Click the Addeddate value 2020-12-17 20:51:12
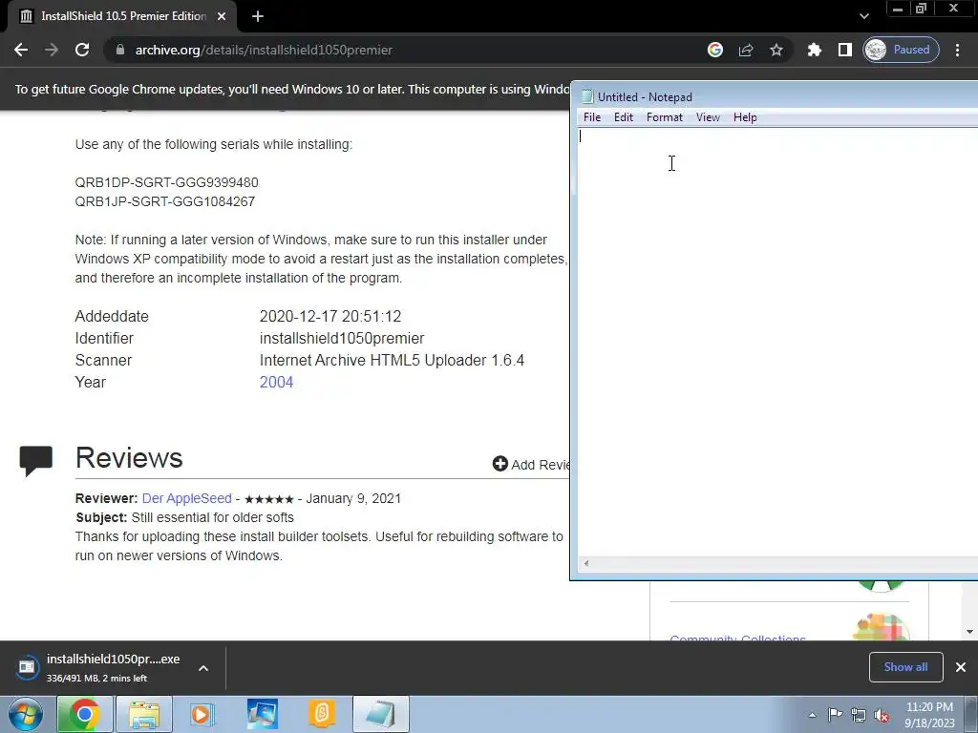978x733 pixels. click(x=330, y=317)
